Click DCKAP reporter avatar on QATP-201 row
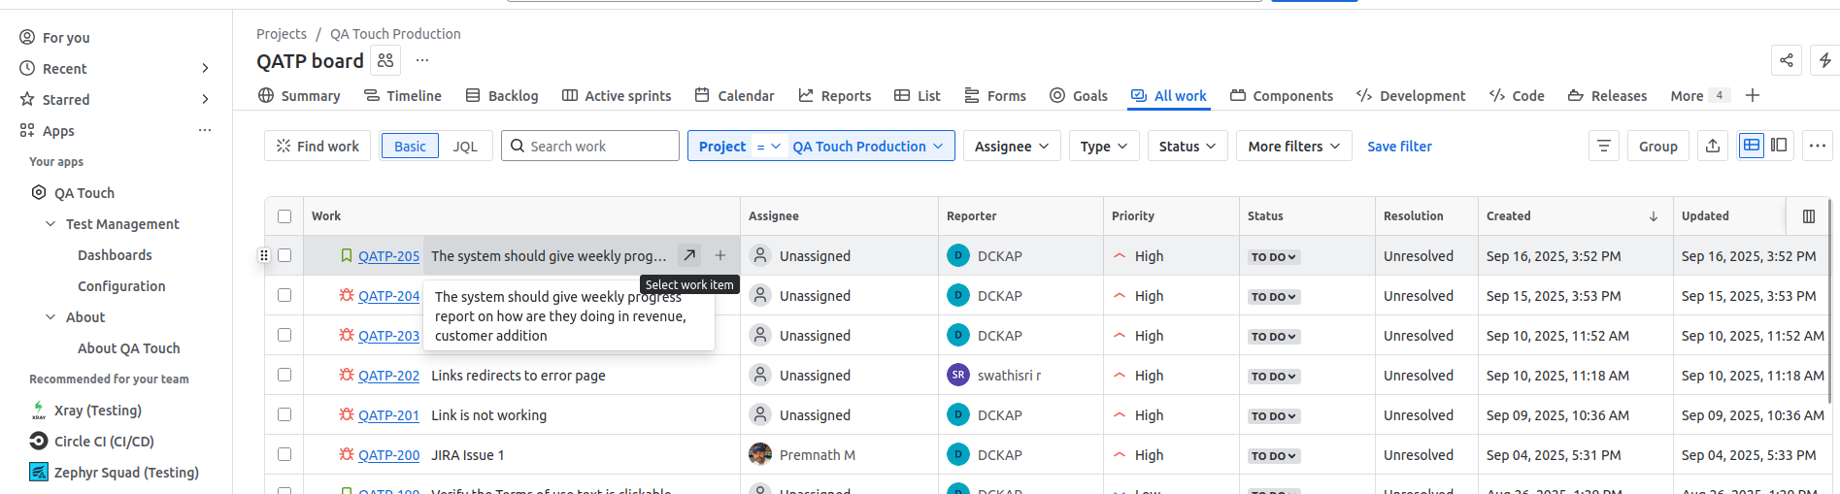 tap(958, 414)
